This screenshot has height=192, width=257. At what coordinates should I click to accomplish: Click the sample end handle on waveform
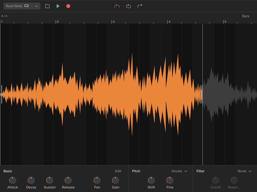pos(201,94)
